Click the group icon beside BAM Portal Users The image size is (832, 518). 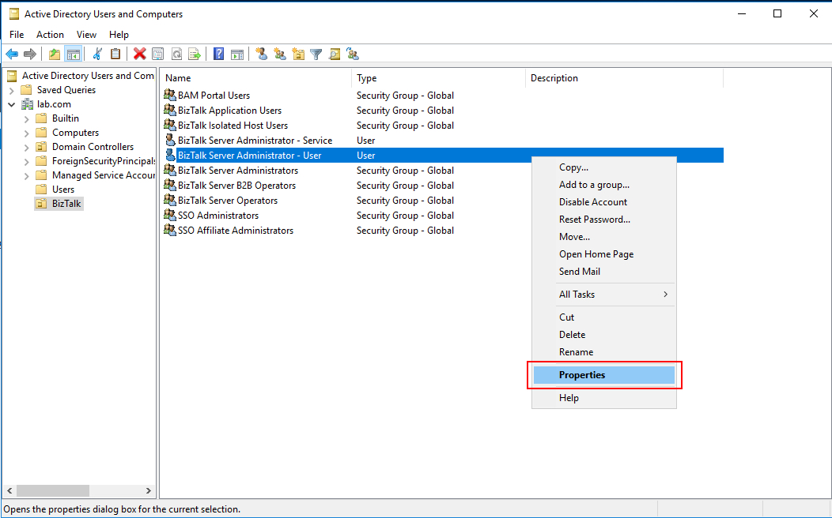click(x=170, y=96)
